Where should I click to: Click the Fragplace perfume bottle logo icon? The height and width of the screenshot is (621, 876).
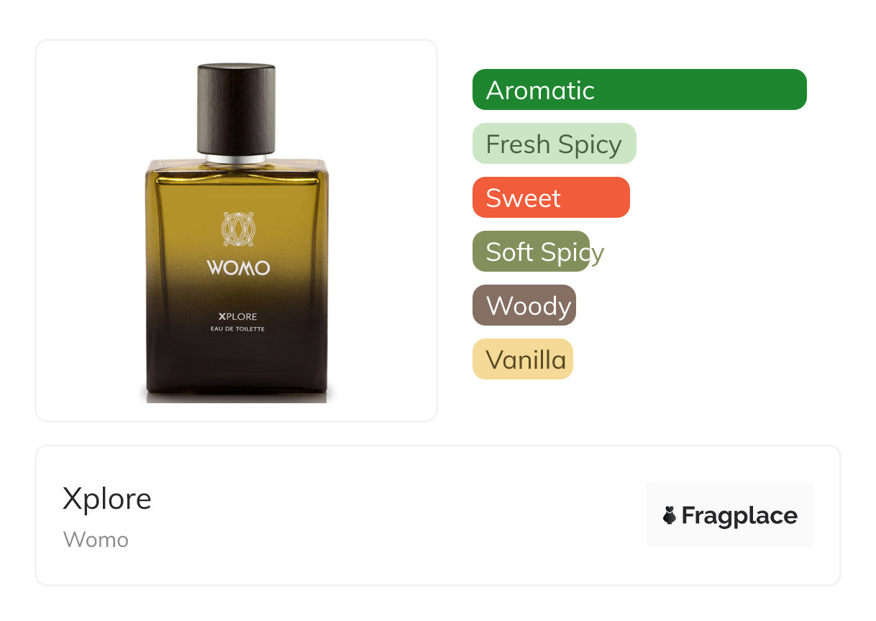pos(670,515)
